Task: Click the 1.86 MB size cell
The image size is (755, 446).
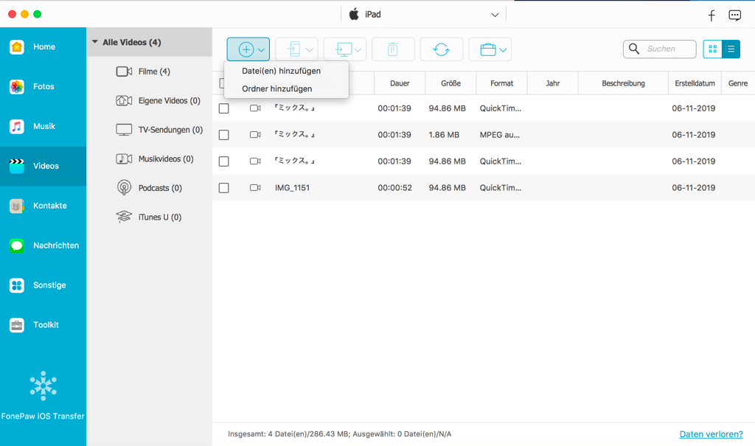Action: (444, 135)
